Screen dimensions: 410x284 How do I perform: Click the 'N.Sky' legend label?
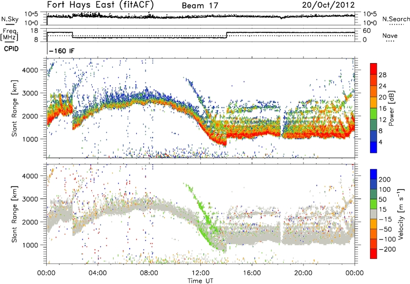[10, 19]
